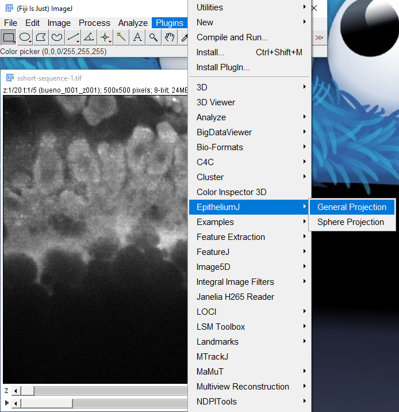This screenshot has height=412, width=399.
Task: Click Sphere Projection menu entry
Action: click(x=351, y=222)
